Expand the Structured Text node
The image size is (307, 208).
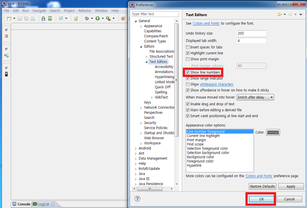146,57
